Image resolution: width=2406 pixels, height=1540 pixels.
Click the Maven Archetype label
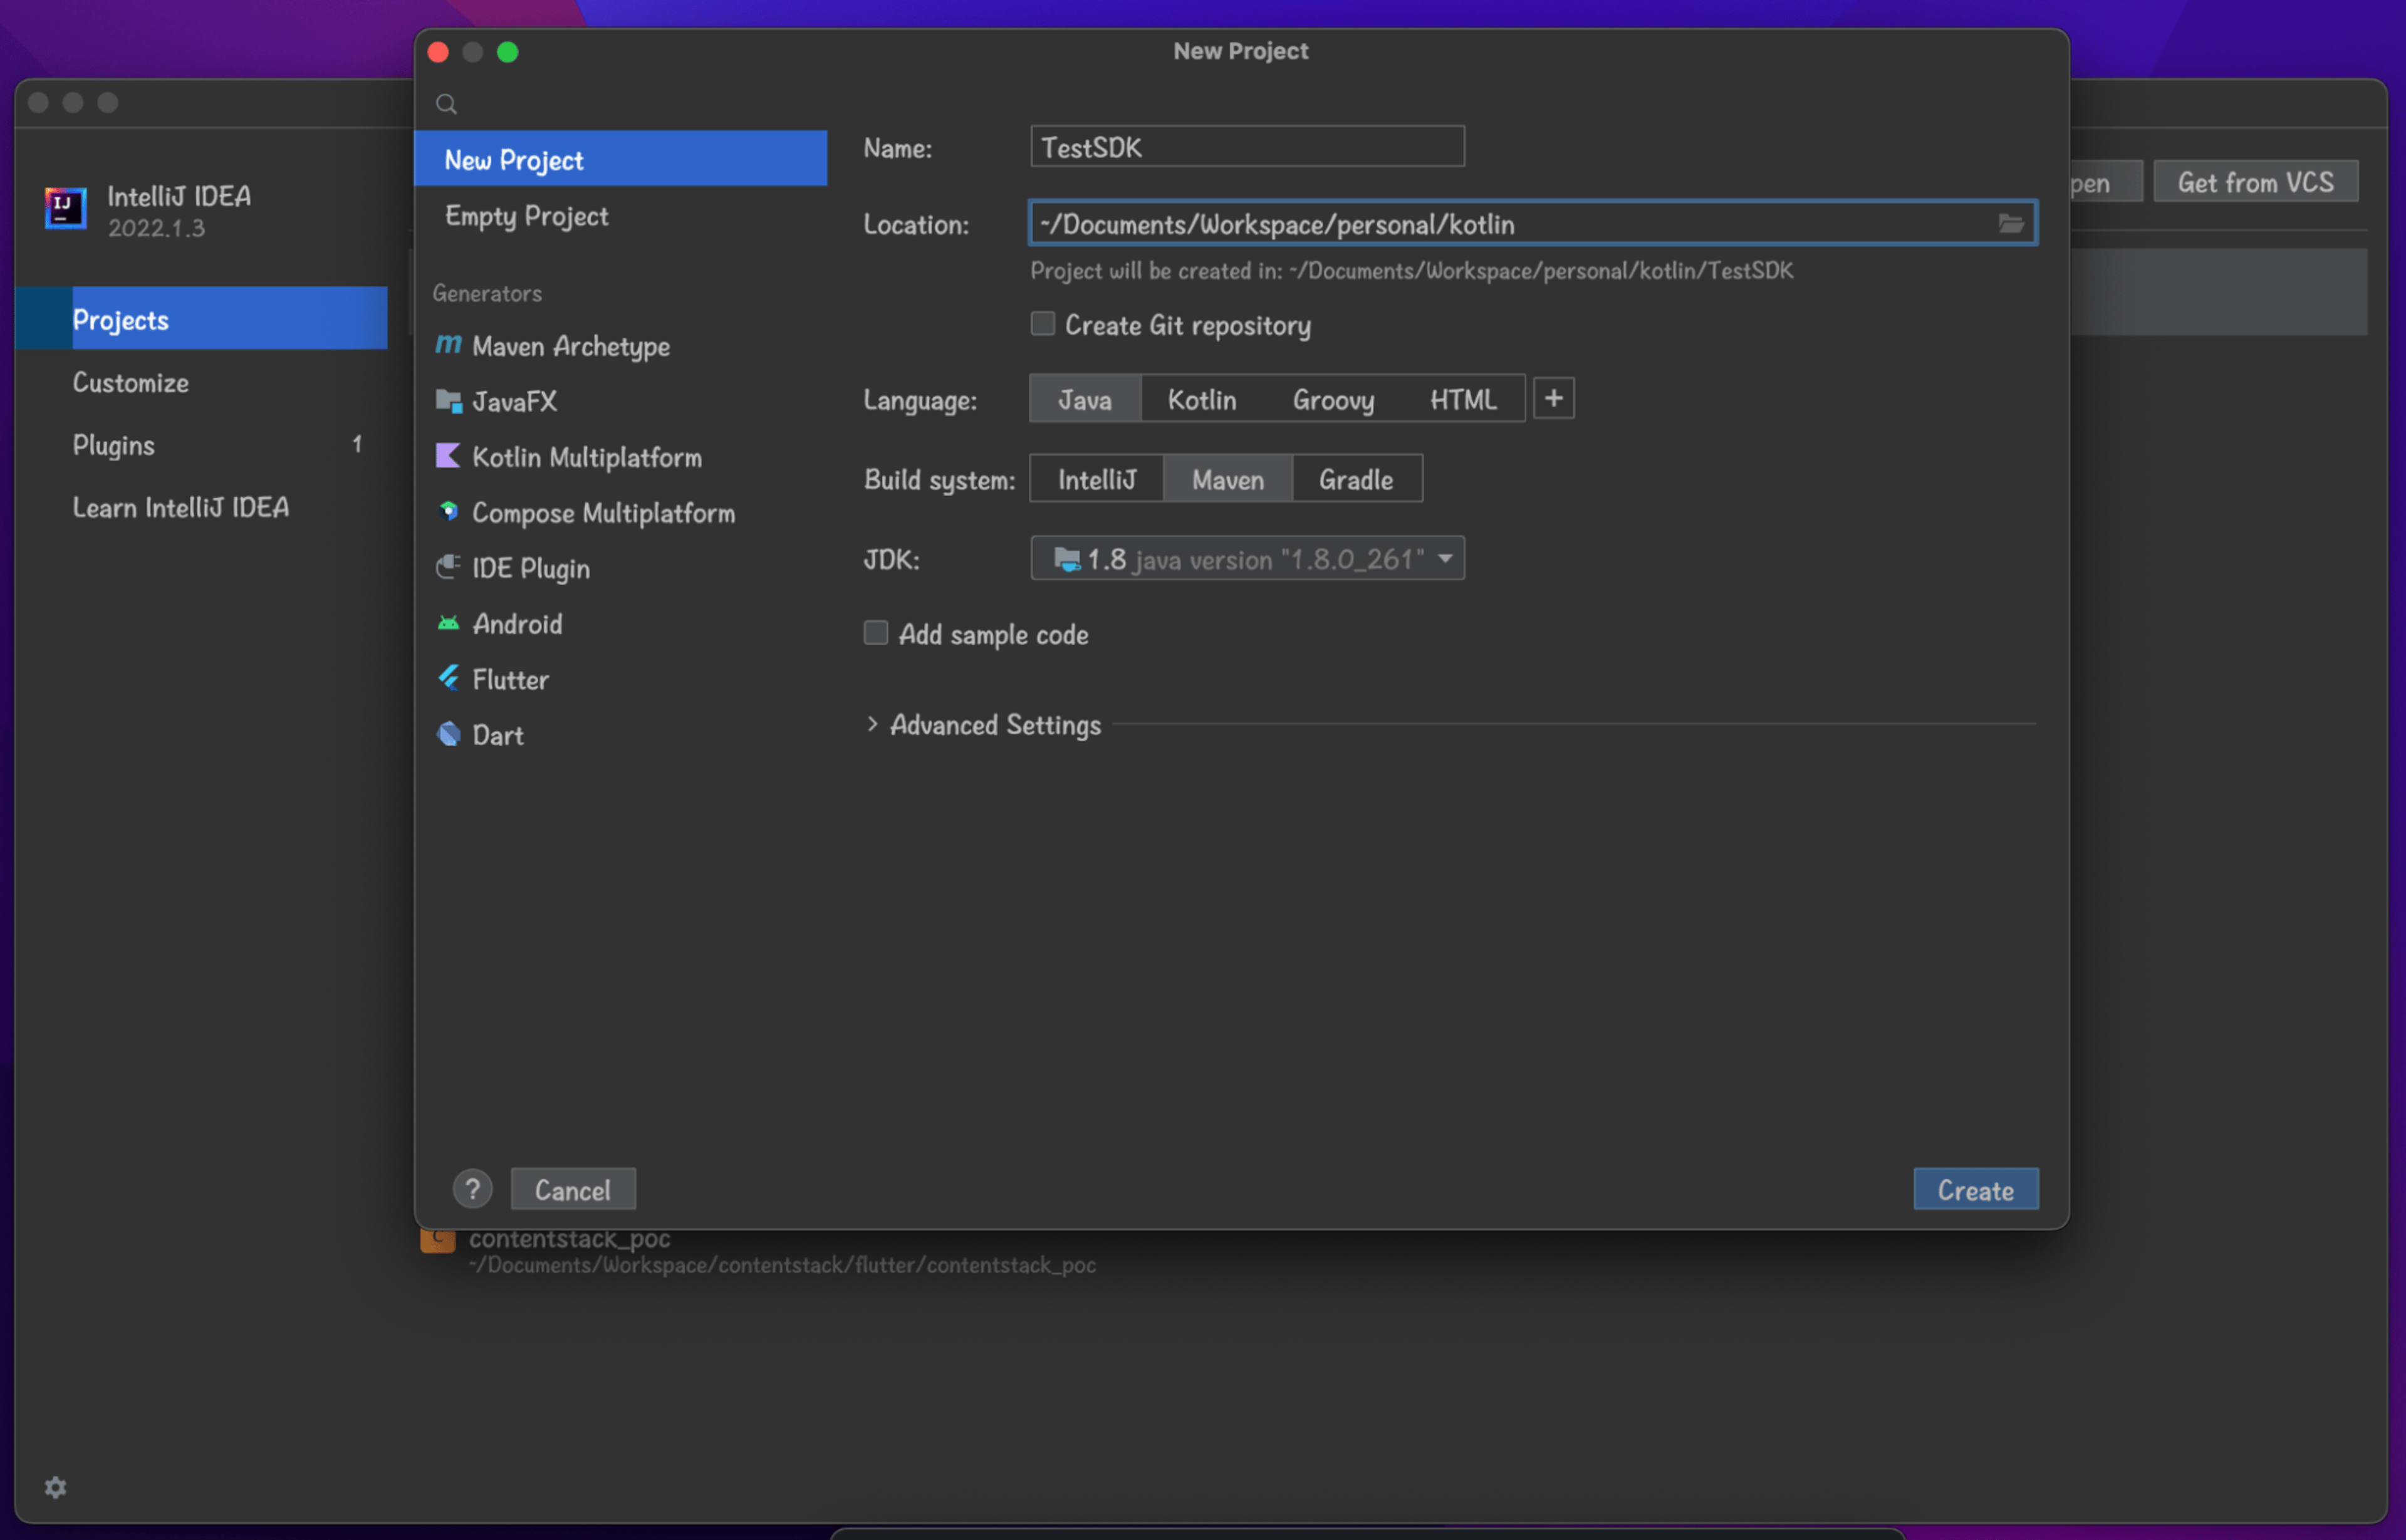click(x=571, y=346)
